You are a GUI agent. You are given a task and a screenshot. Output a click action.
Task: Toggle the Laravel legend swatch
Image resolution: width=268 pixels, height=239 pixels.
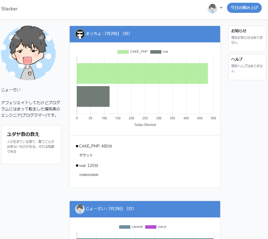125,227
